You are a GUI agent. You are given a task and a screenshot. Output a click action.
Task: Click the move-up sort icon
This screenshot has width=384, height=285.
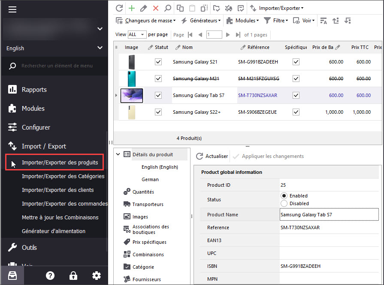coord(336,21)
